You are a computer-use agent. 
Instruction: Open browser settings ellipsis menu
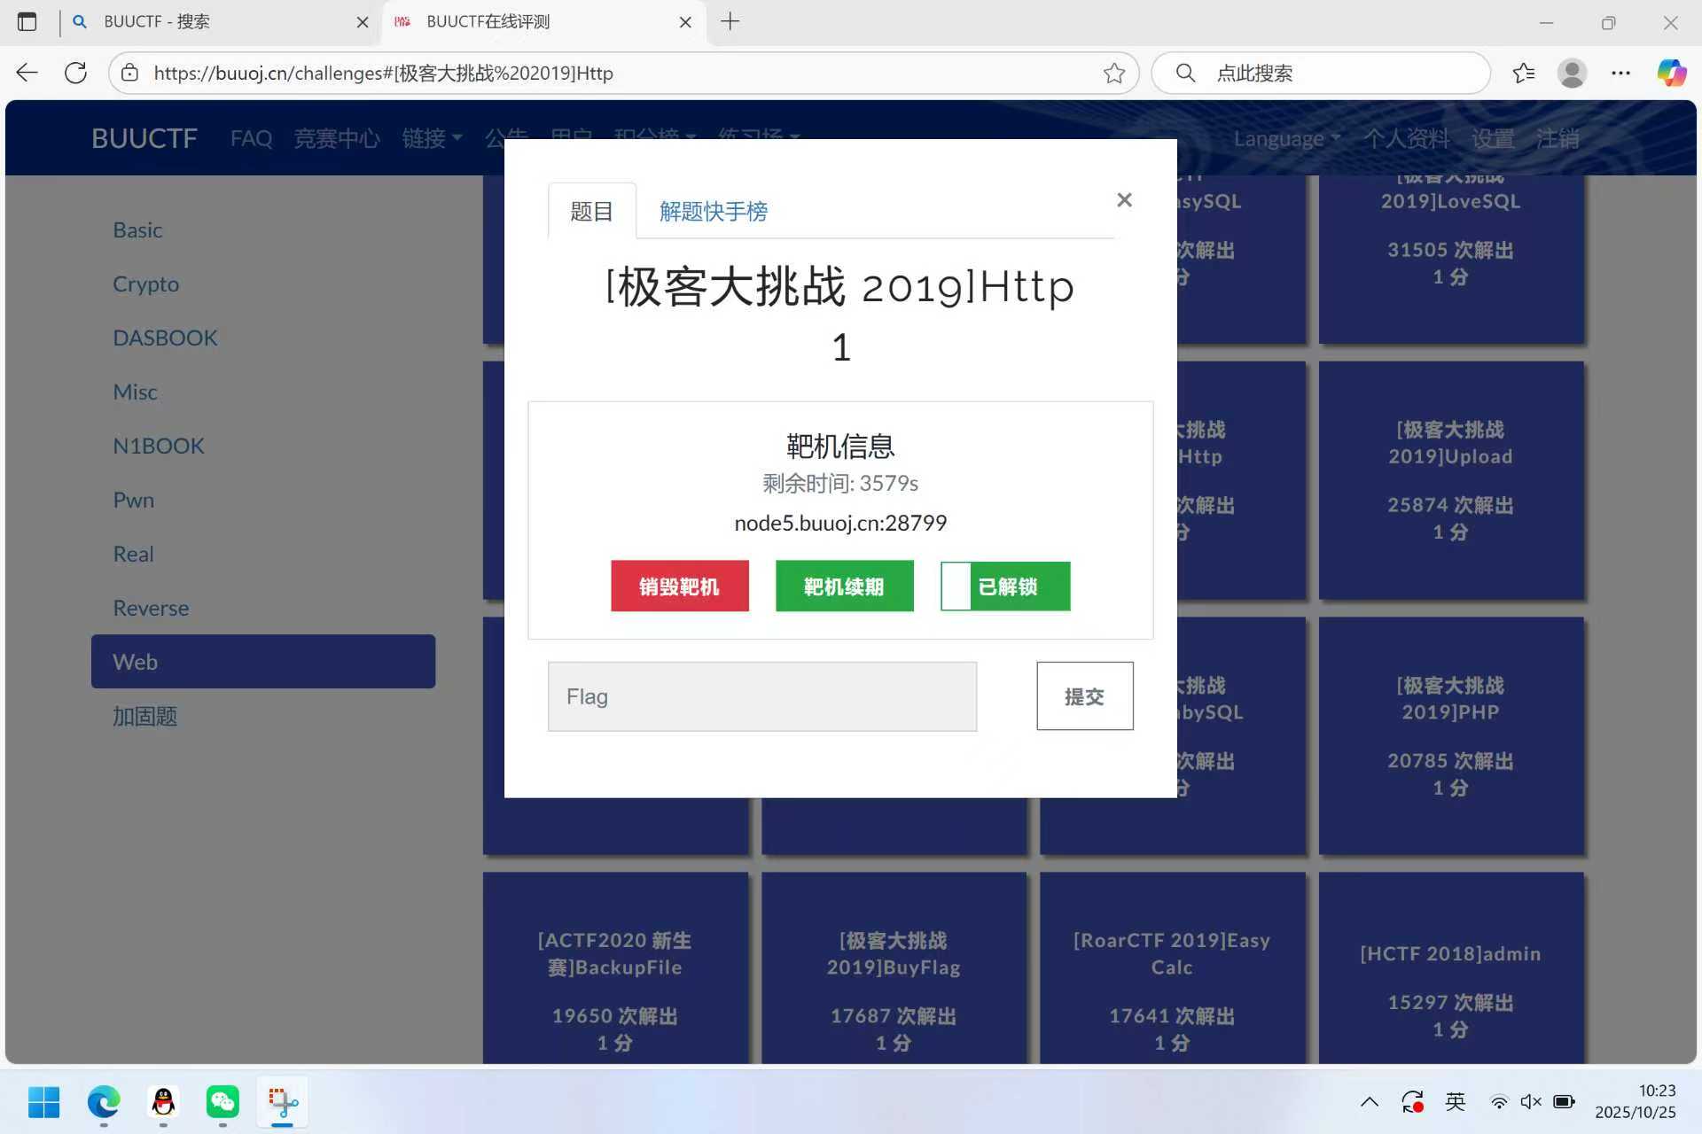(1620, 73)
